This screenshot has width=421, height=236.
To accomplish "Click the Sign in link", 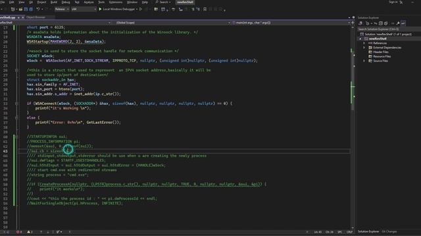I will coord(393,2).
